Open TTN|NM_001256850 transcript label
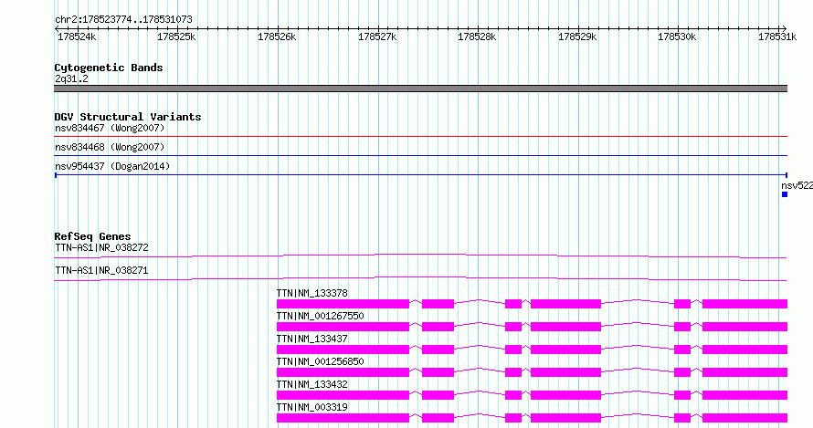 (x=321, y=361)
